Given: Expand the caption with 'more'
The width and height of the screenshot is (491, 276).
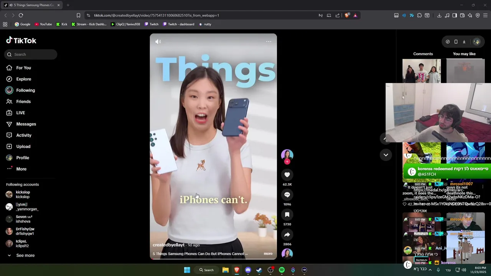Looking at the screenshot, I should pos(268,253).
